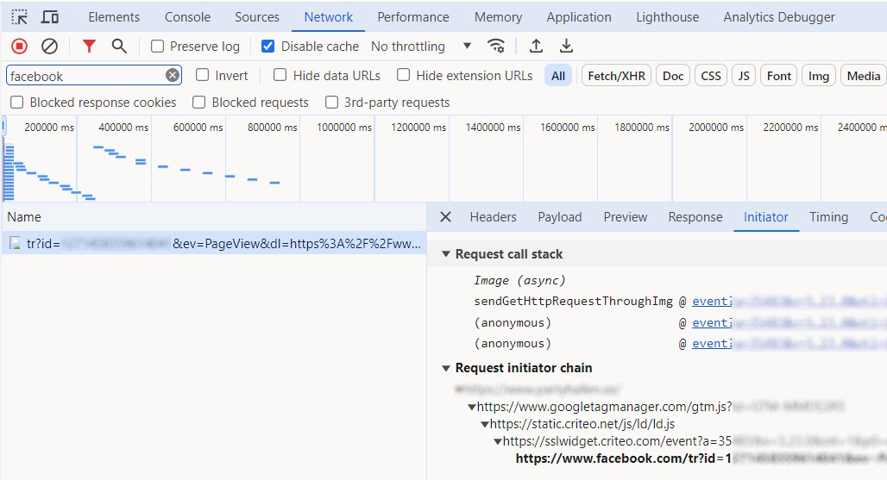The height and width of the screenshot is (480, 887).
Task: Click the Image (async) stack frame
Action: tap(519, 280)
